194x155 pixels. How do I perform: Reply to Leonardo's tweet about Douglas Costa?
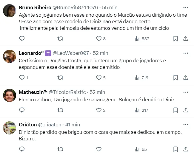[22, 77]
